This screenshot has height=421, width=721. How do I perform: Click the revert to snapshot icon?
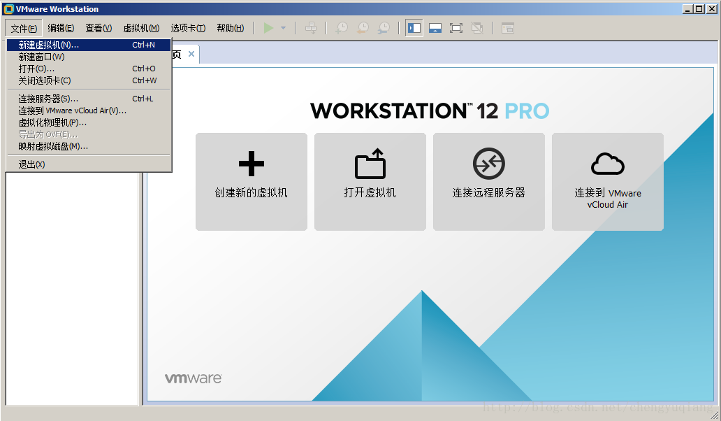pos(363,28)
